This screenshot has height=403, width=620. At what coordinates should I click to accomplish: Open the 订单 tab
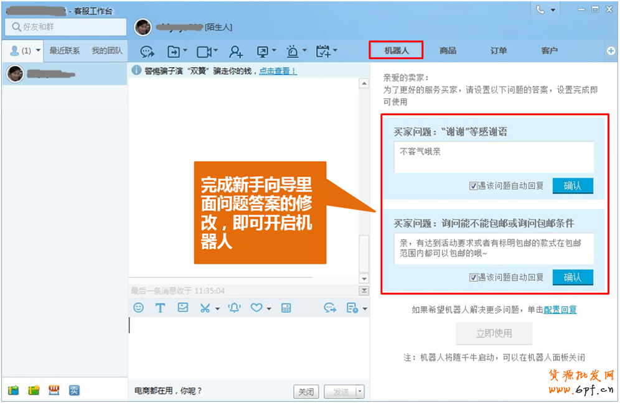(499, 50)
